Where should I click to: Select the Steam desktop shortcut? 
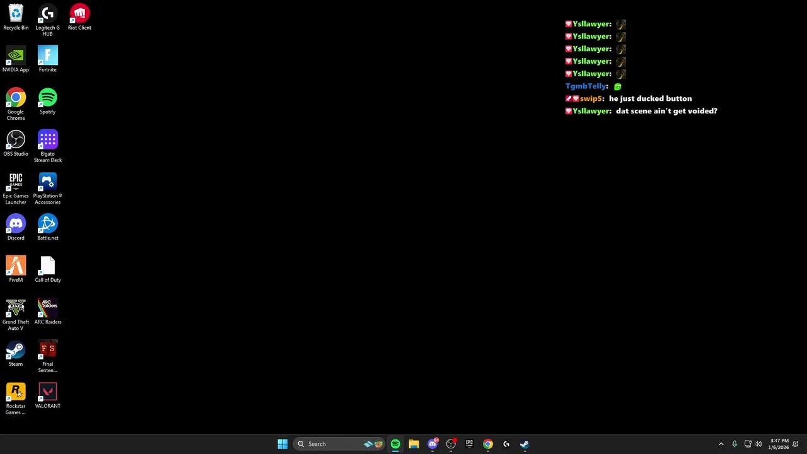coord(16,354)
